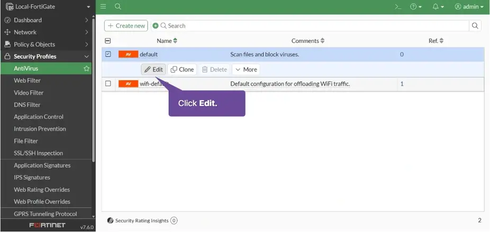This screenshot has height=232, width=490.
Task: Open the More dropdown
Action: coord(246,69)
